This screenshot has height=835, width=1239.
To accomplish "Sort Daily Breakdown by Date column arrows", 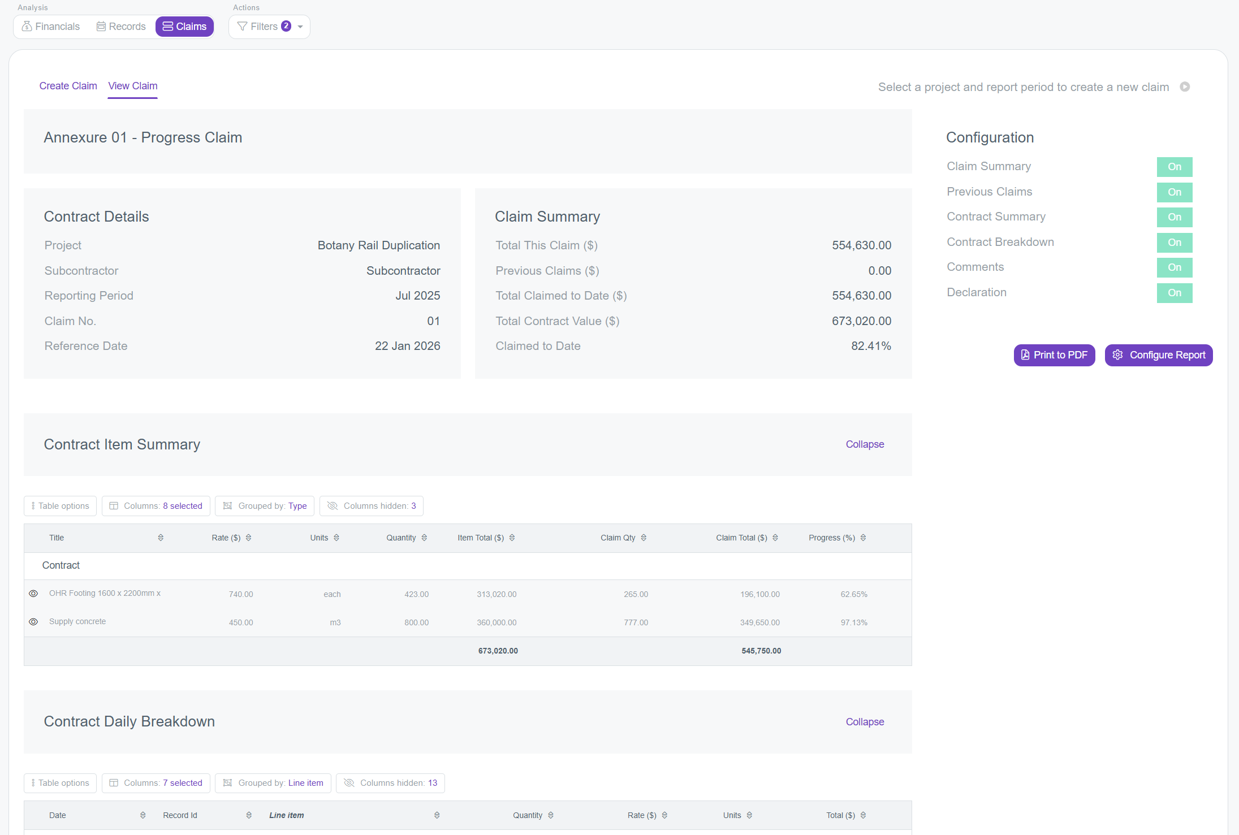I will point(143,815).
